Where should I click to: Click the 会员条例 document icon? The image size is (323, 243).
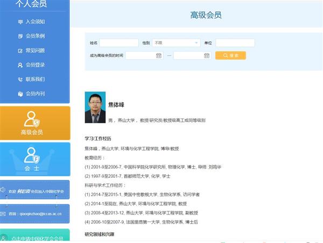pos(20,36)
